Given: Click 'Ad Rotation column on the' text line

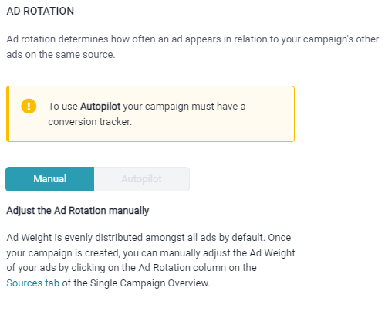Looking at the screenshot, I should coord(131,268).
